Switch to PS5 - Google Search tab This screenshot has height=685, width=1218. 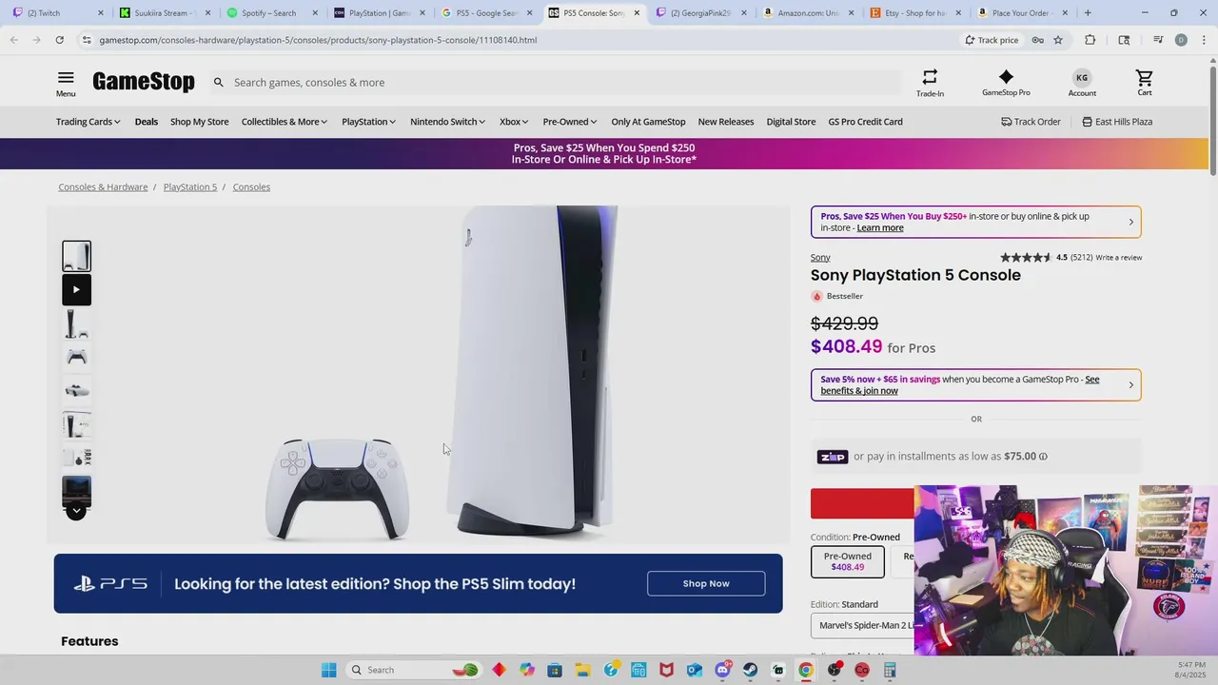click(x=485, y=13)
